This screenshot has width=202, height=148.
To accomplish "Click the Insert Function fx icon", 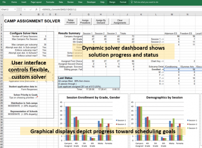I will click(36, 9).
